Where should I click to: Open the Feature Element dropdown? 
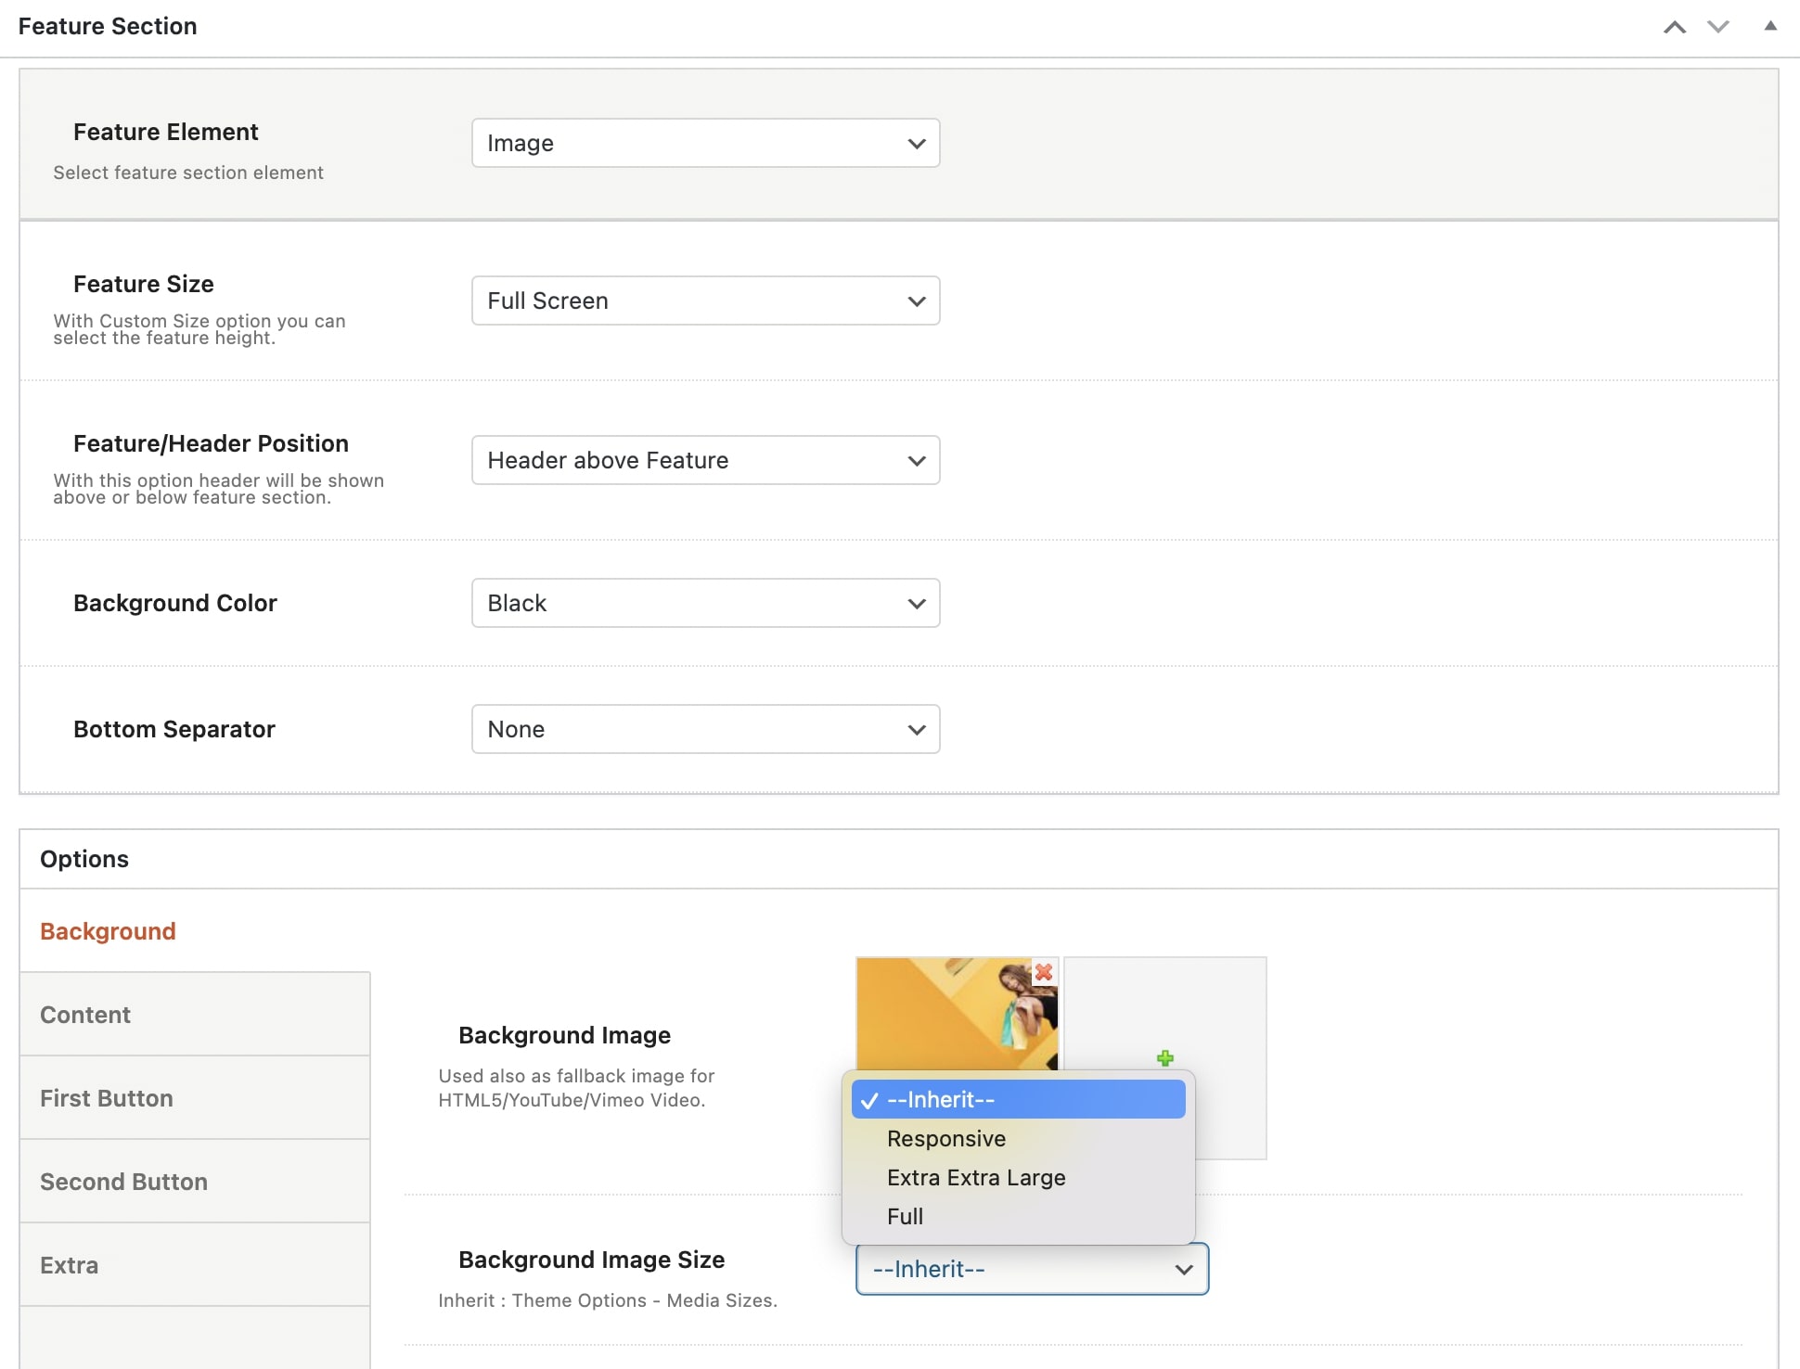705,143
